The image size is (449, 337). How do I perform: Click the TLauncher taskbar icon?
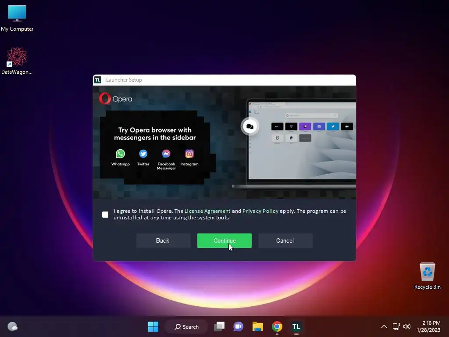point(296,326)
